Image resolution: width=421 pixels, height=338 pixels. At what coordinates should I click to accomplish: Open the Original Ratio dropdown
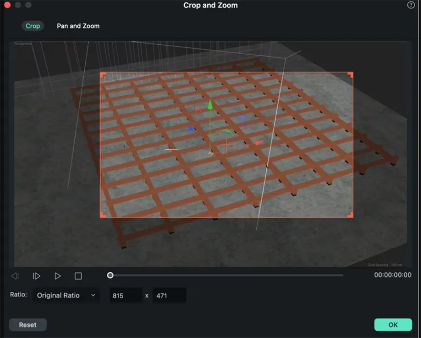point(66,295)
